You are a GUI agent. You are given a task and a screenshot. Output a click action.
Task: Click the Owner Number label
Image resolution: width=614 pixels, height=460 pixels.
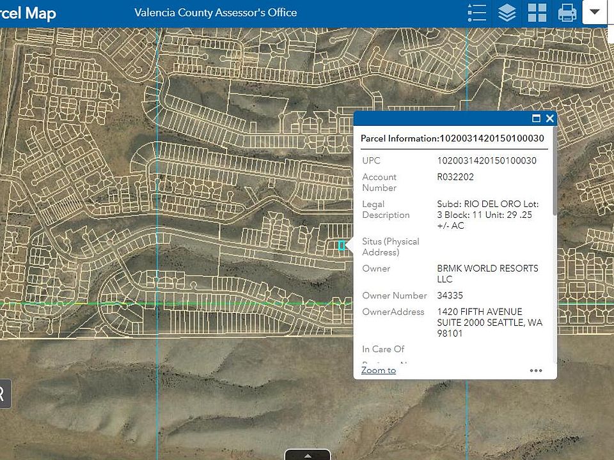395,295
